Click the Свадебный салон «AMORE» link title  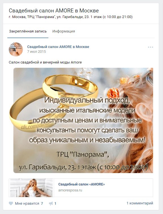[x=81, y=184]
